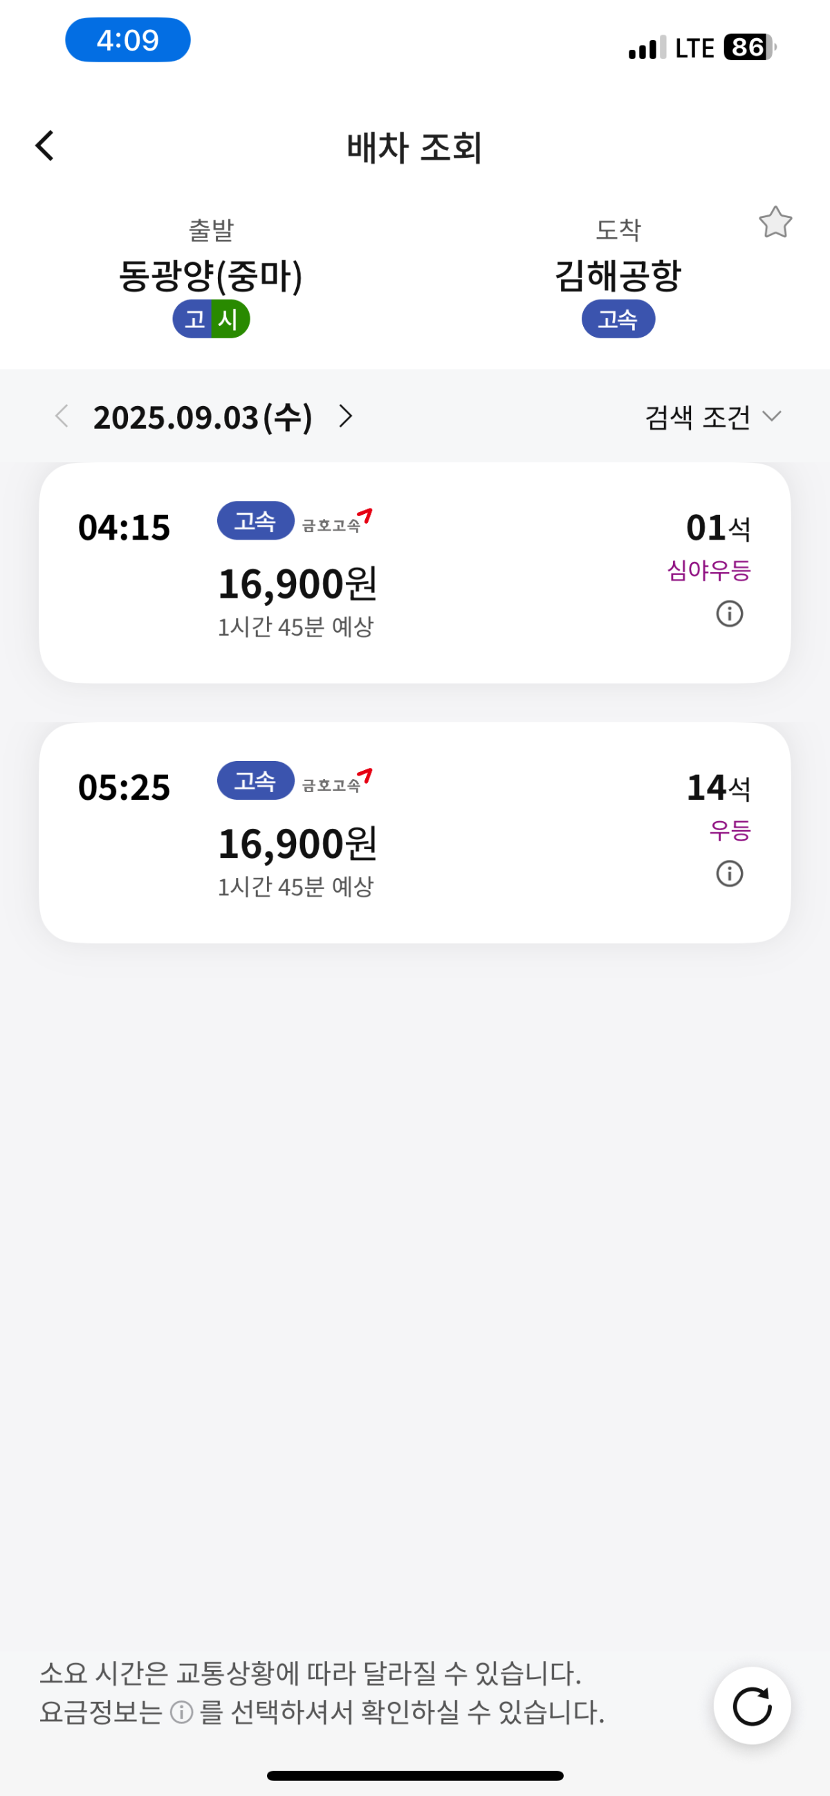This screenshot has width=830, height=1796.
Task: Refresh the schedule list
Action: [752, 1706]
